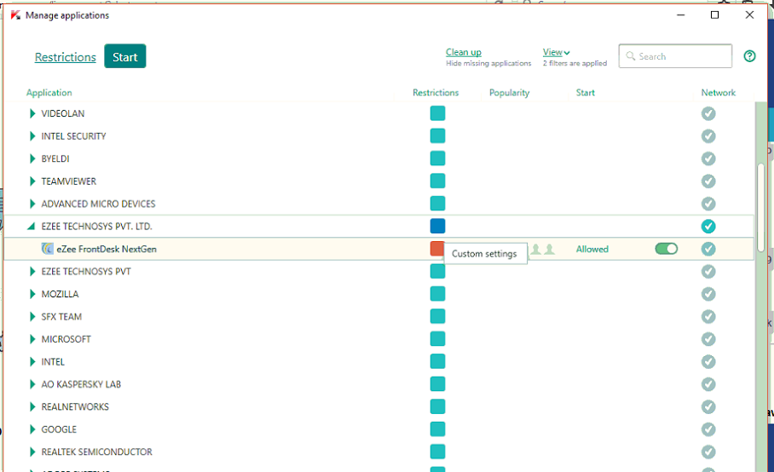Click the Clean up link
774x472 pixels.
click(464, 52)
